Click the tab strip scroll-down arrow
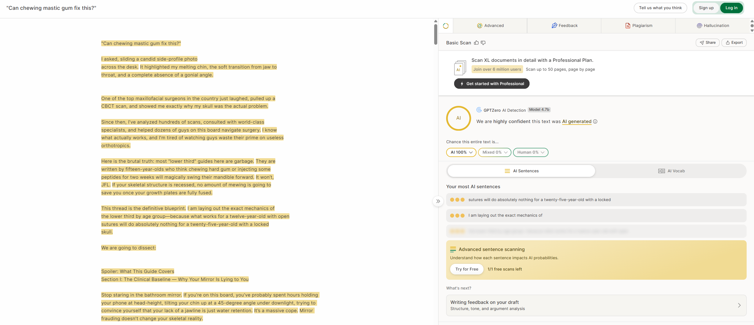The image size is (754, 325). (x=752, y=31)
